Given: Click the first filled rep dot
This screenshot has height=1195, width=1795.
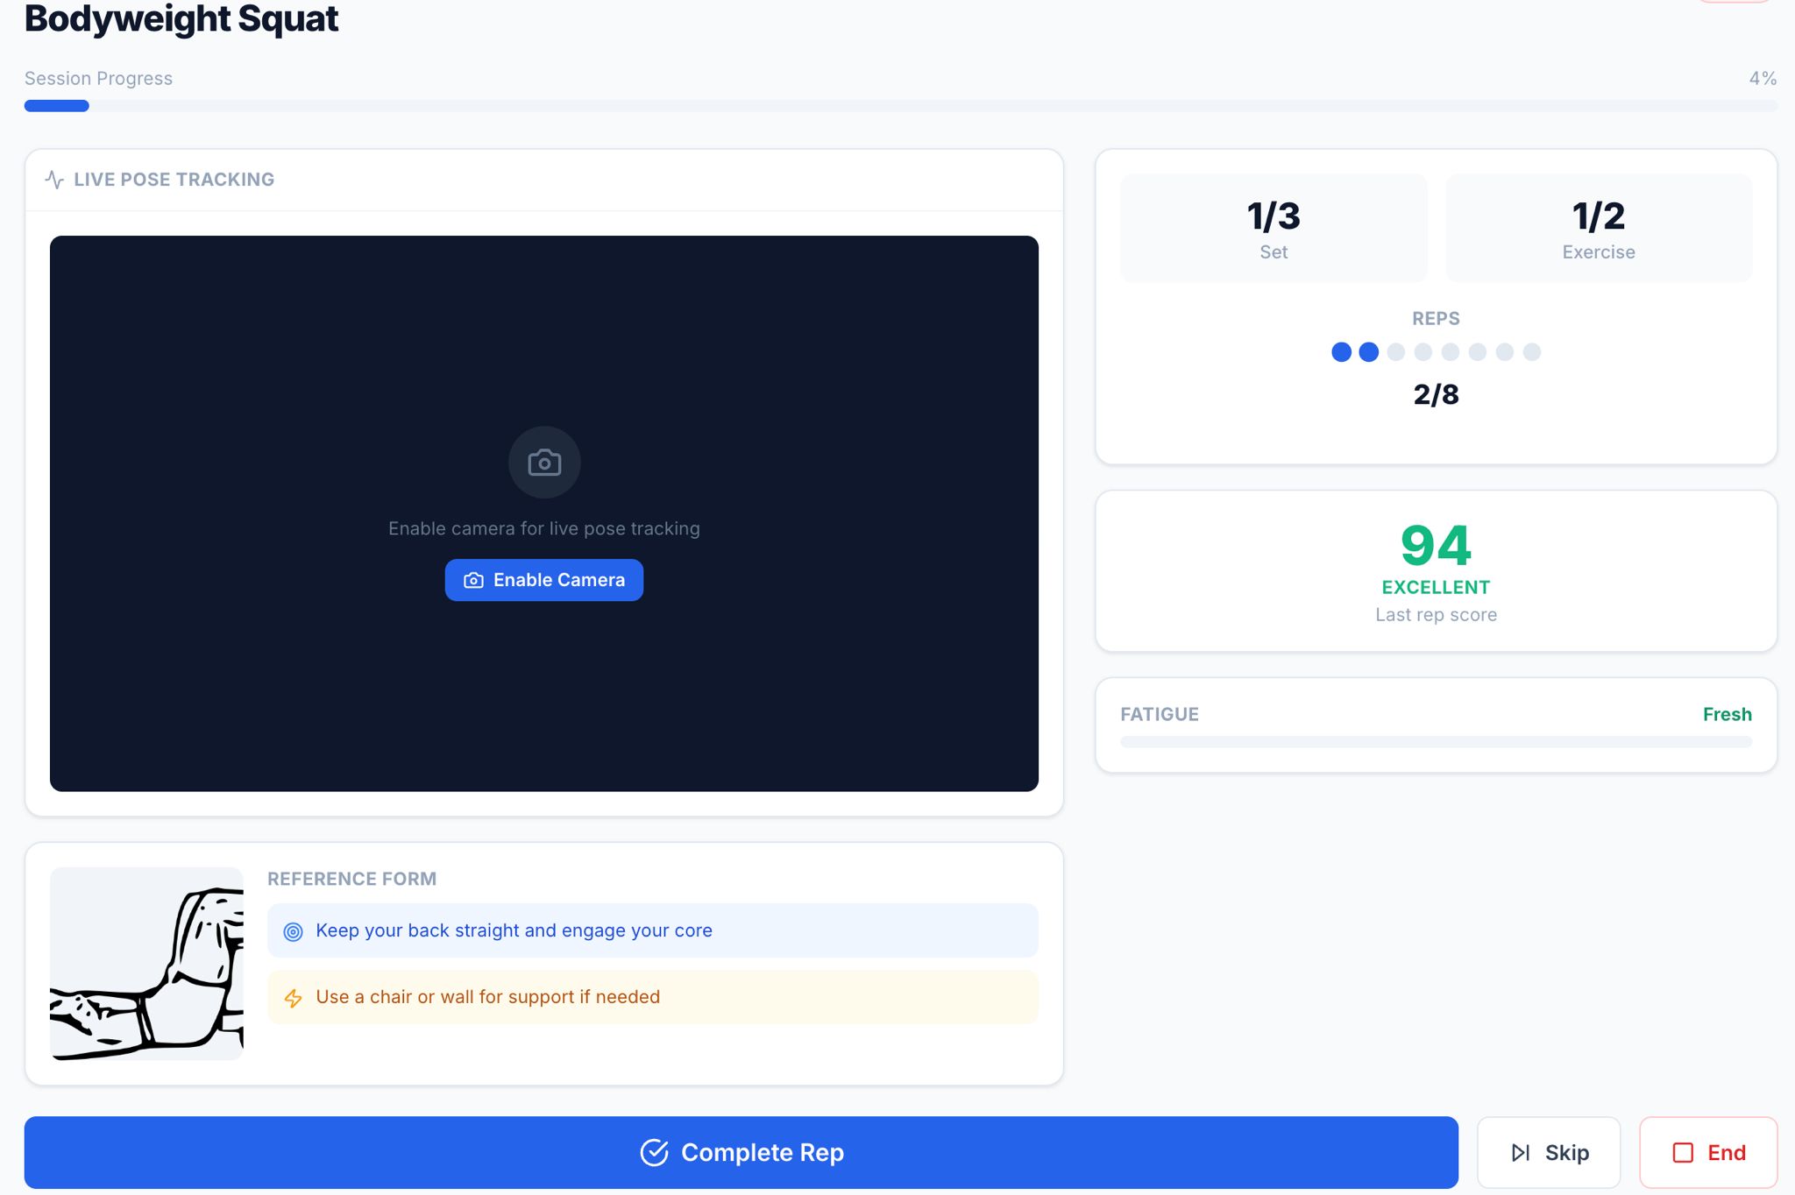Looking at the screenshot, I should [1341, 352].
